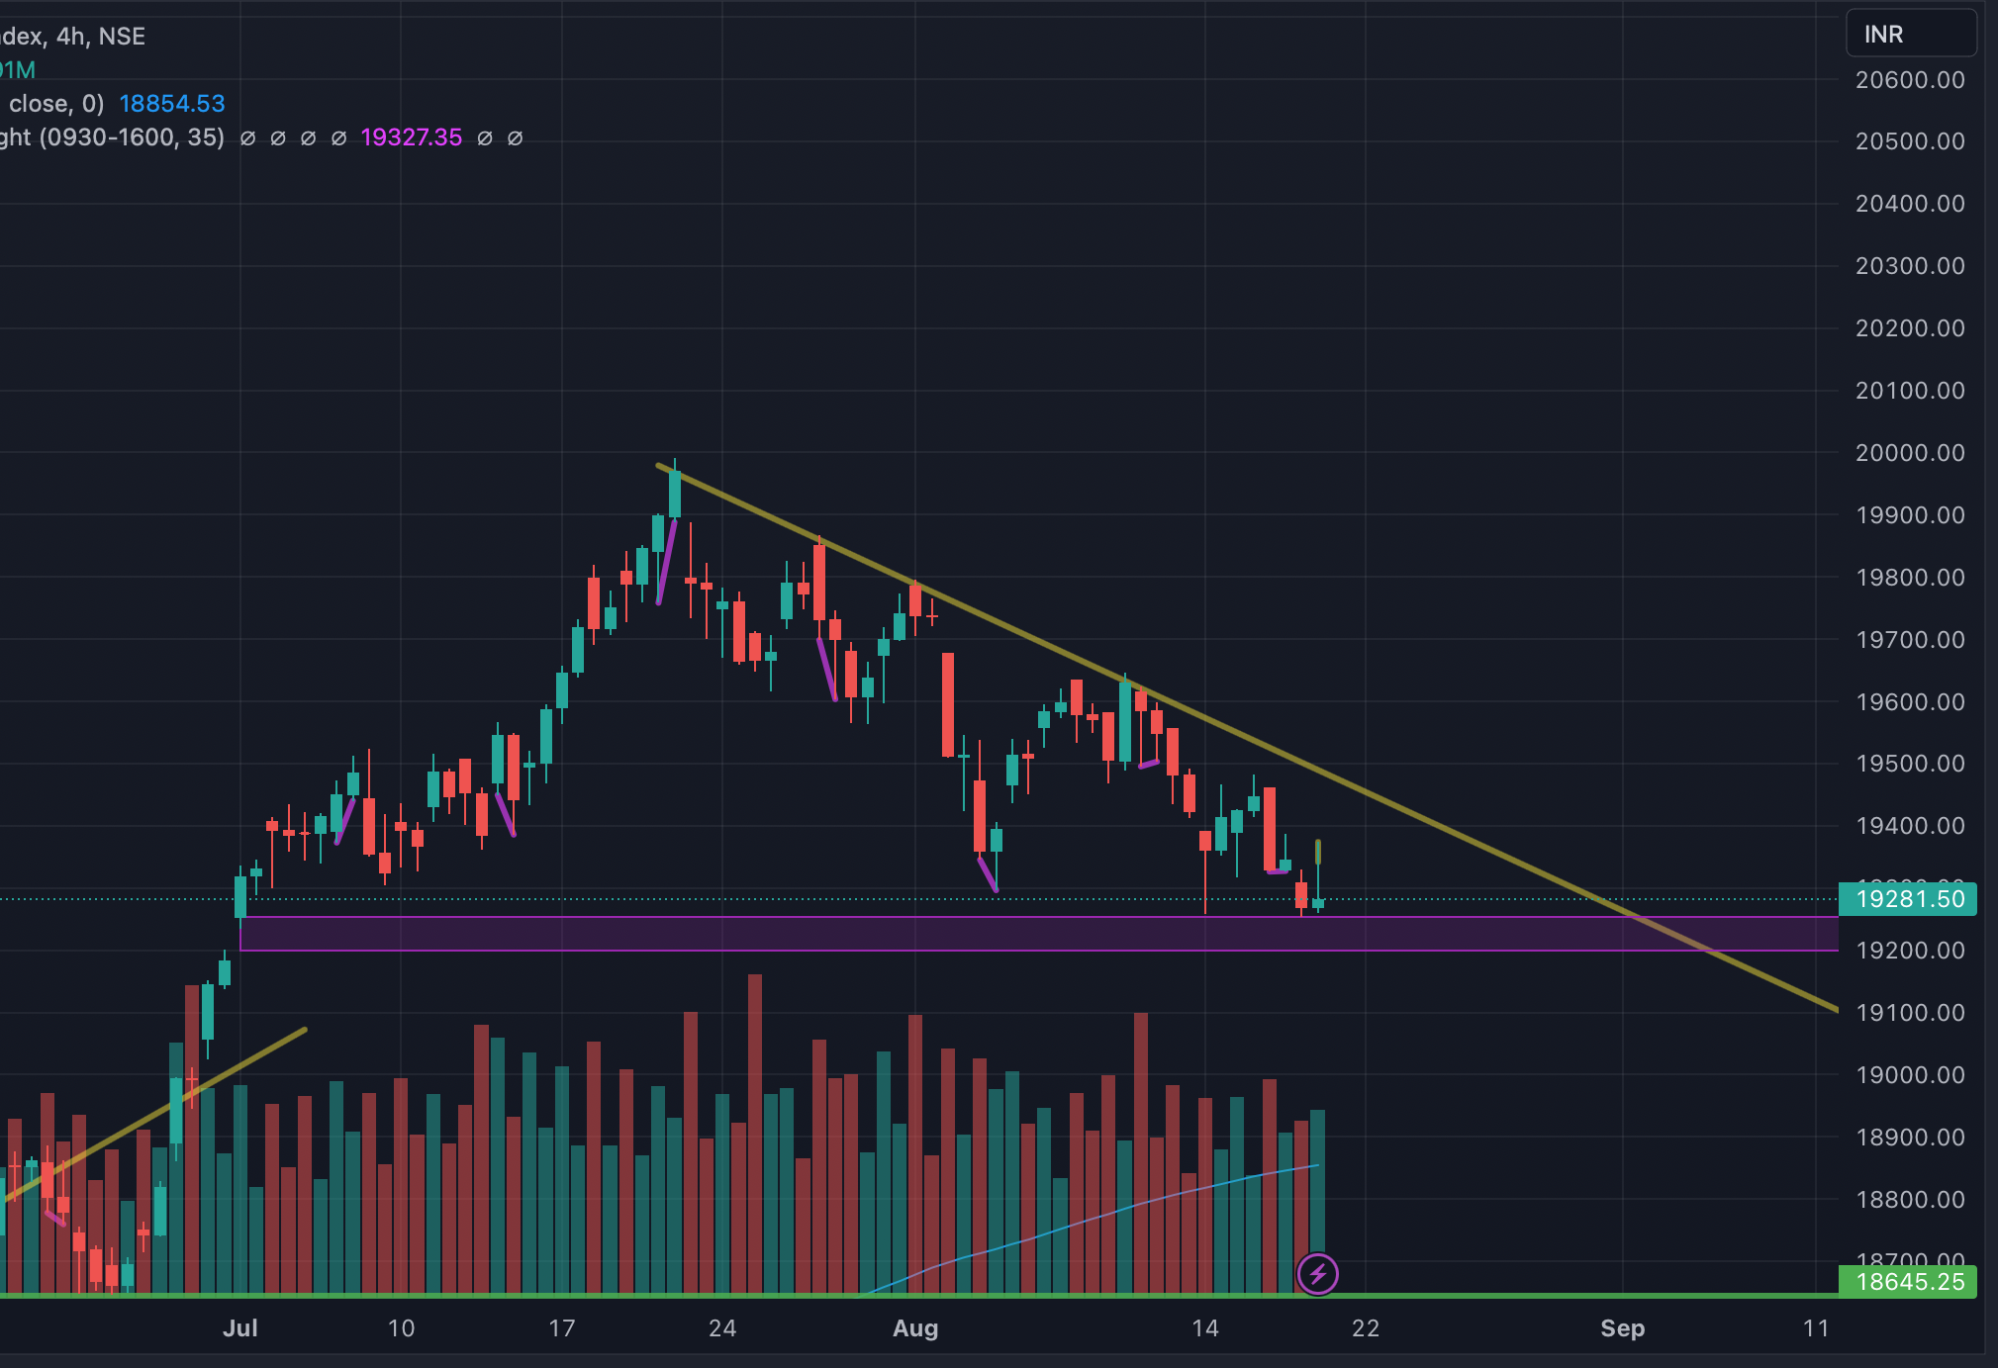This screenshot has width=1998, height=1368.
Task: Click the tallest green candle at the July peak
Action: 675,494
